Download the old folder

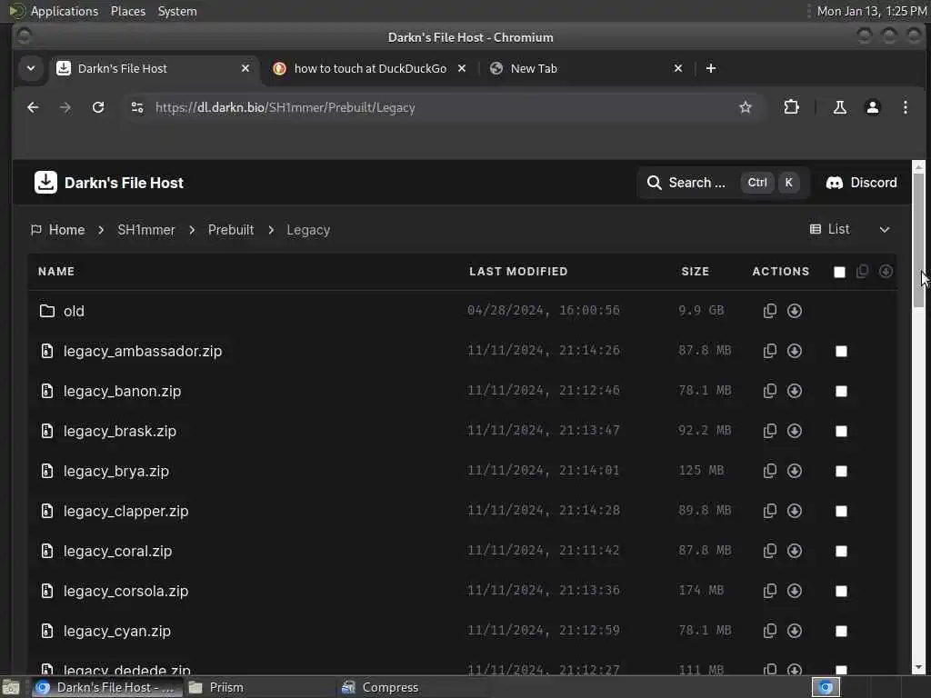(795, 311)
